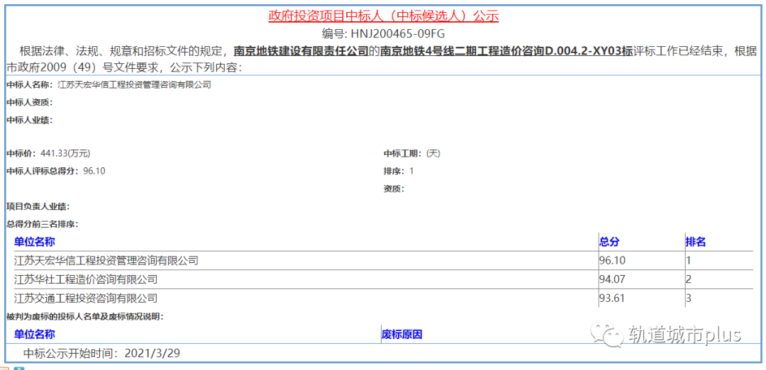
Task: Click bold project name 南京地铁4号线二期工程造价咨询D.004.2-XY03标
Action: [x=506, y=51]
